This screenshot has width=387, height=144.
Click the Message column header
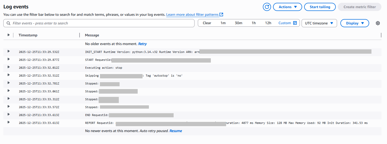[92, 35]
